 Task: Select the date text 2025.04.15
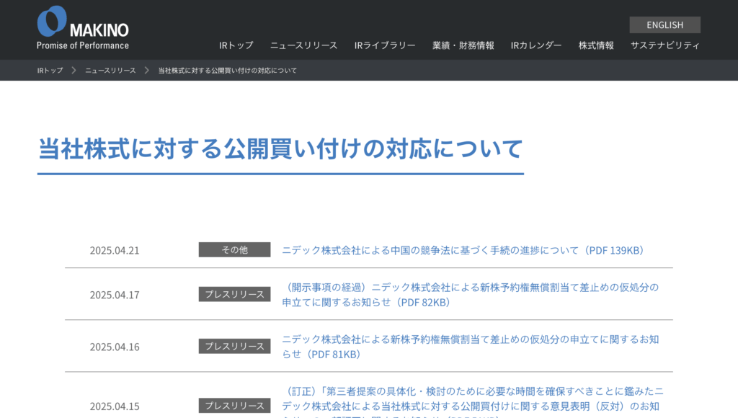(x=115, y=406)
